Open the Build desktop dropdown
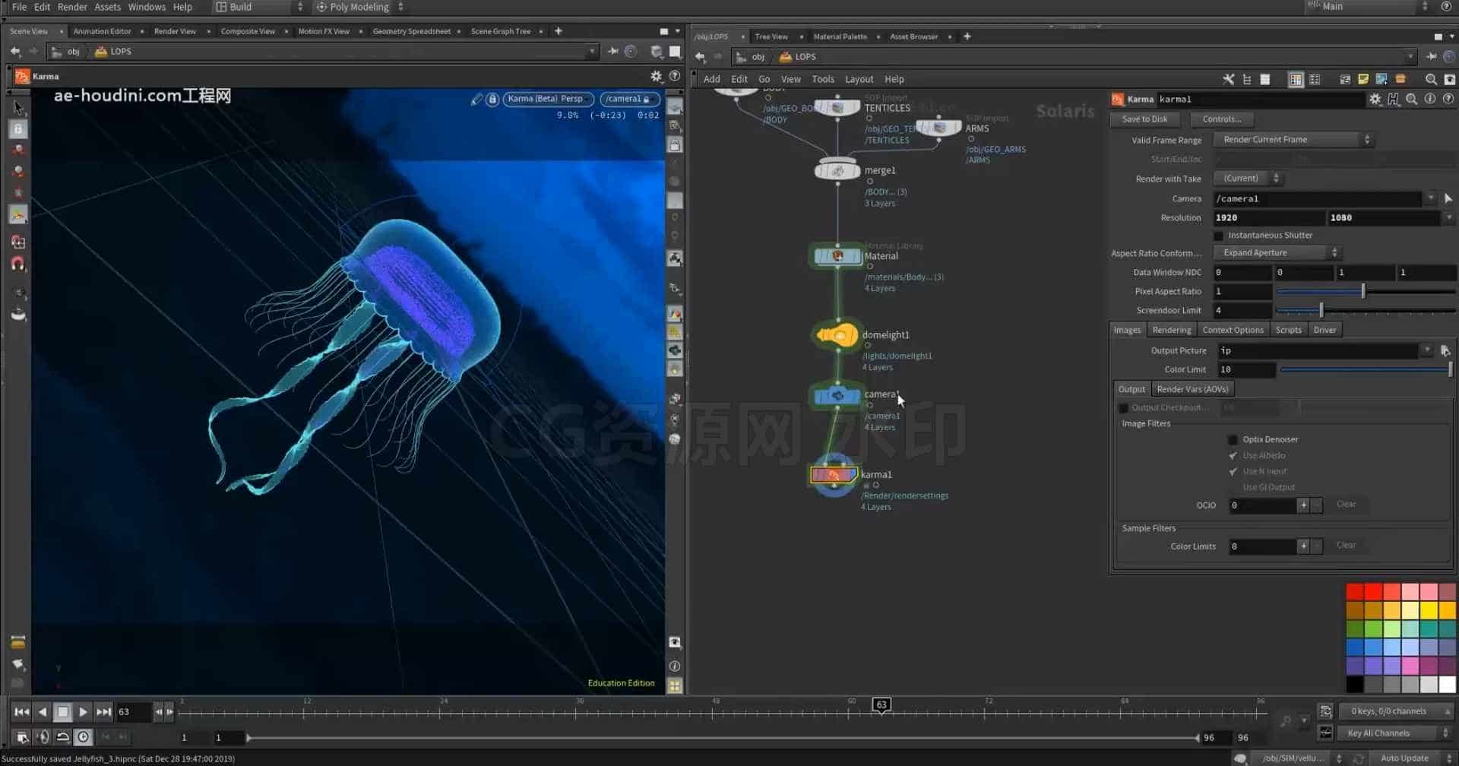This screenshot has width=1459, height=766. [258, 7]
